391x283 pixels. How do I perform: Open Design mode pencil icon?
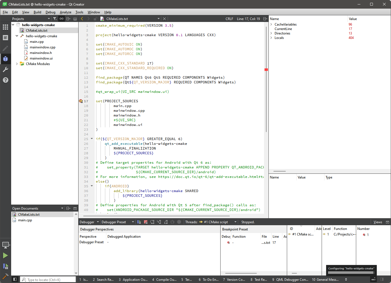5,48
